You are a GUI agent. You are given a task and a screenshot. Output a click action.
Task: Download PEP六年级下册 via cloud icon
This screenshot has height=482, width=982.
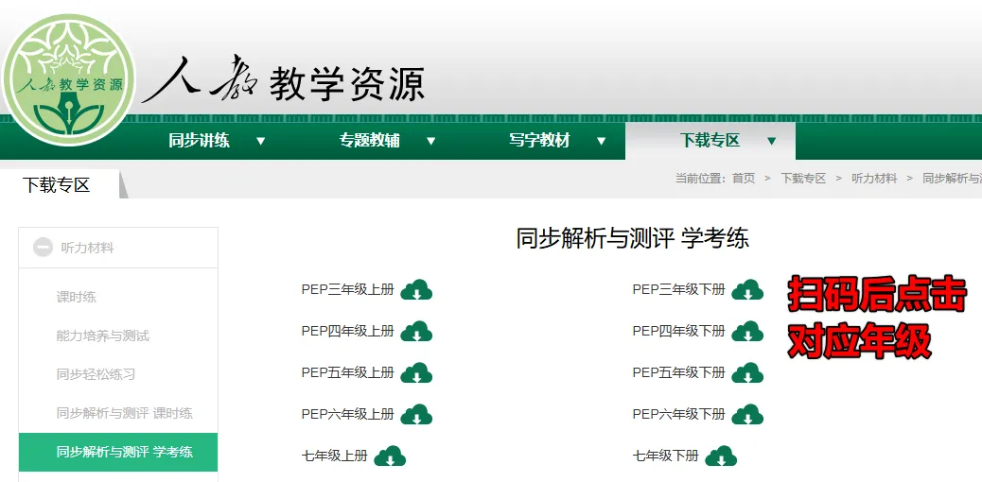click(x=747, y=414)
